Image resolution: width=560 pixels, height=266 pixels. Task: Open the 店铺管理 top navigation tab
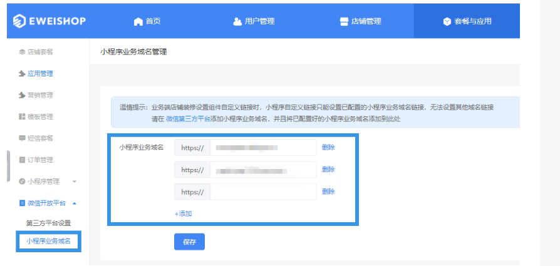[x=361, y=21]
